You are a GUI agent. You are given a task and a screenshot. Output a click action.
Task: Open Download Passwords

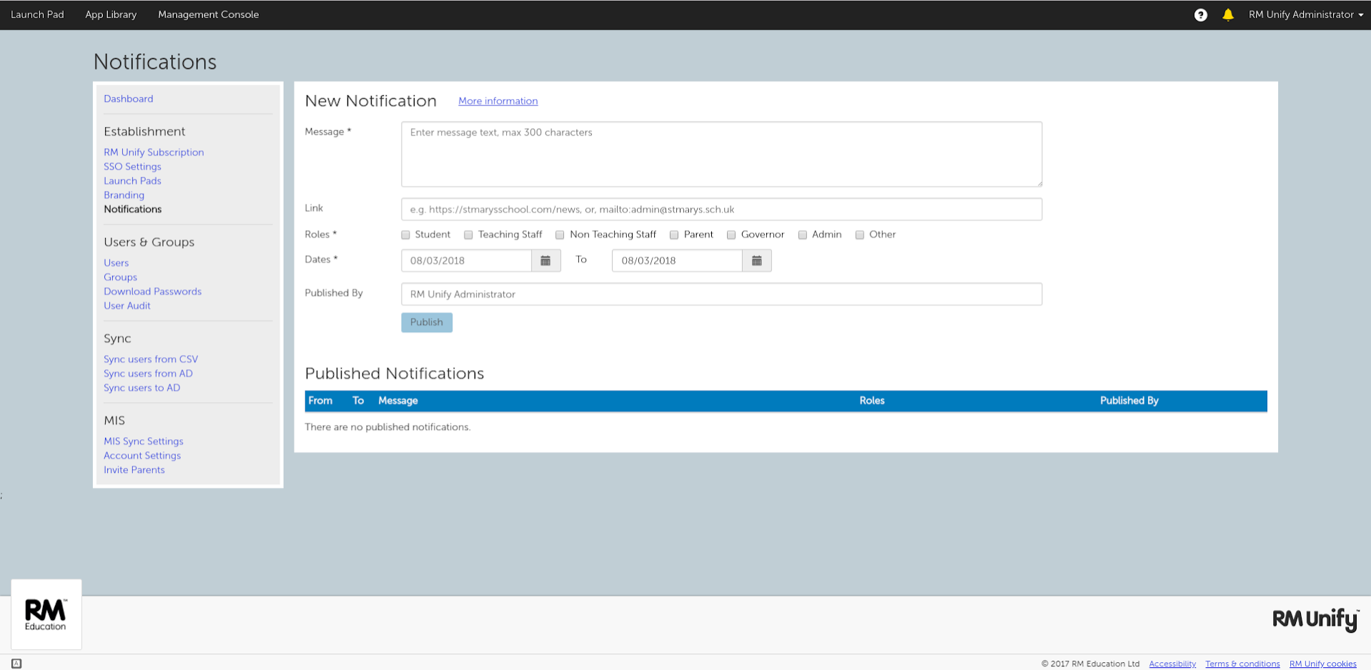(152, 291)
